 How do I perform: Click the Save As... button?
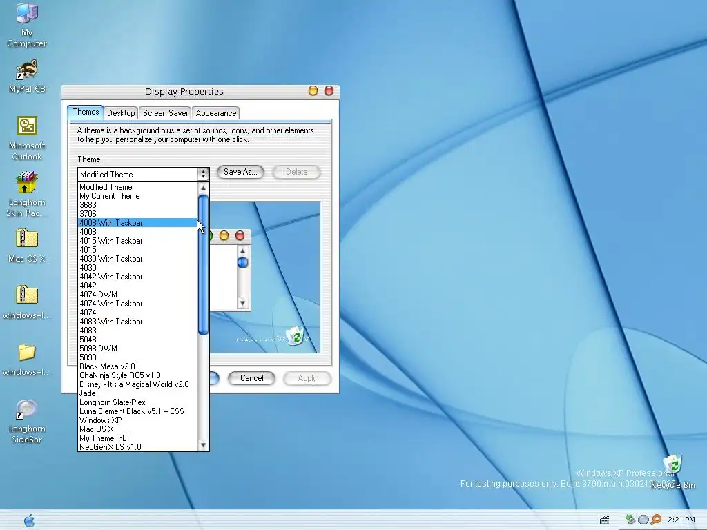[240, 172]
